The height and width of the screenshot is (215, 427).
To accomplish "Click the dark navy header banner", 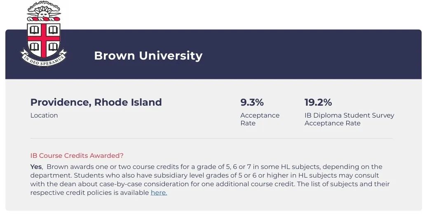I will [213, 54].
